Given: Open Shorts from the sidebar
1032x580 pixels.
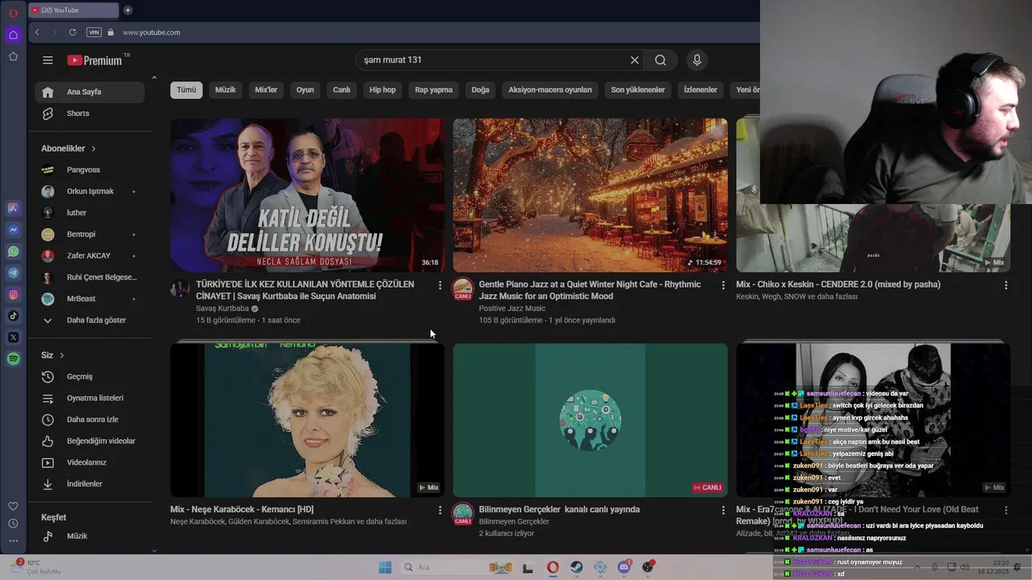Looking at the screenshot, I should [x=89, y=114].
